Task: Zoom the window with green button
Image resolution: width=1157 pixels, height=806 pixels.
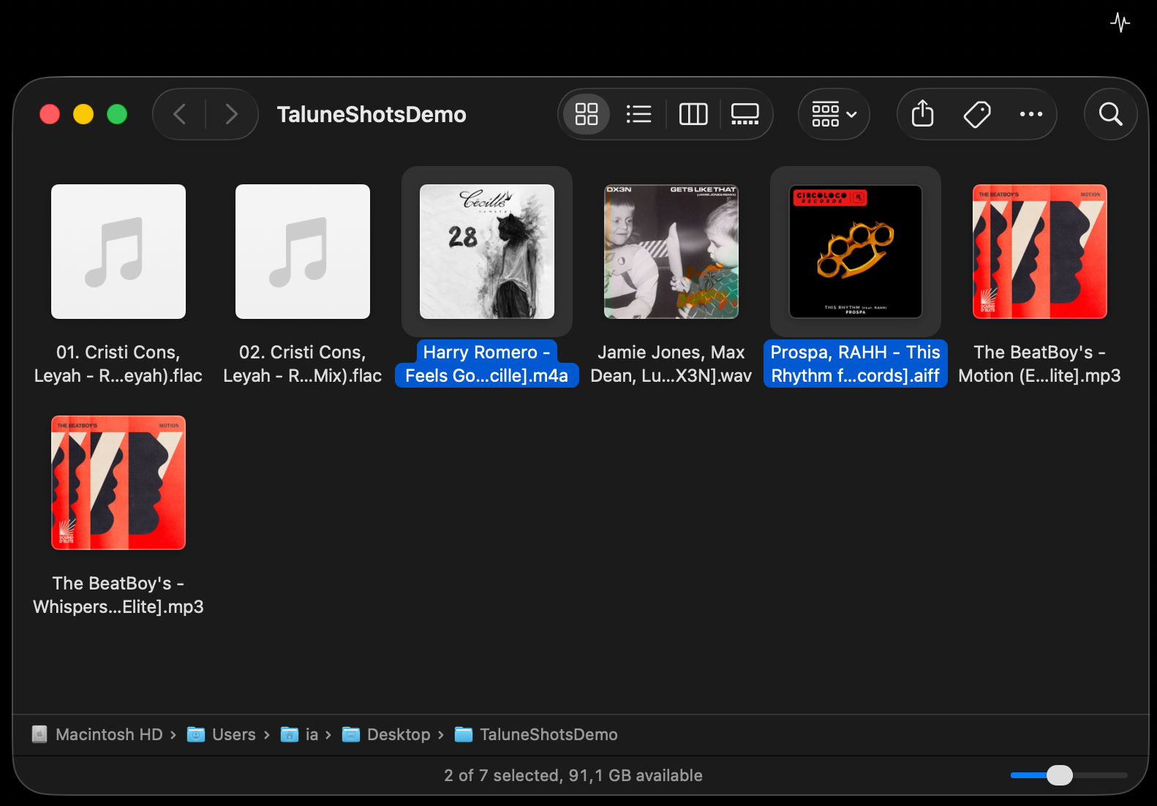Action: coord(117,114)
